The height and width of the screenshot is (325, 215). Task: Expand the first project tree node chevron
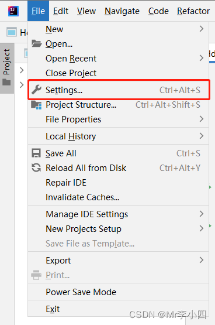click(x=22, y=70)
